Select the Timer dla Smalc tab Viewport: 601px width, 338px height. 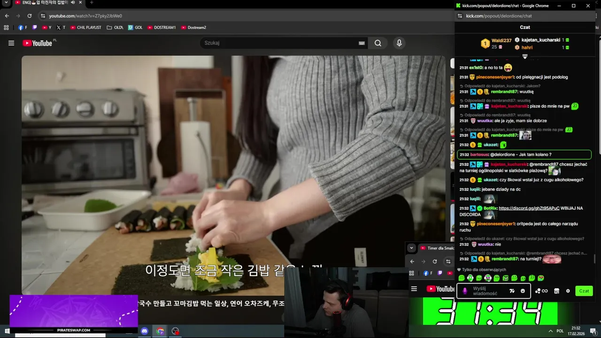[x=437, y=248]
